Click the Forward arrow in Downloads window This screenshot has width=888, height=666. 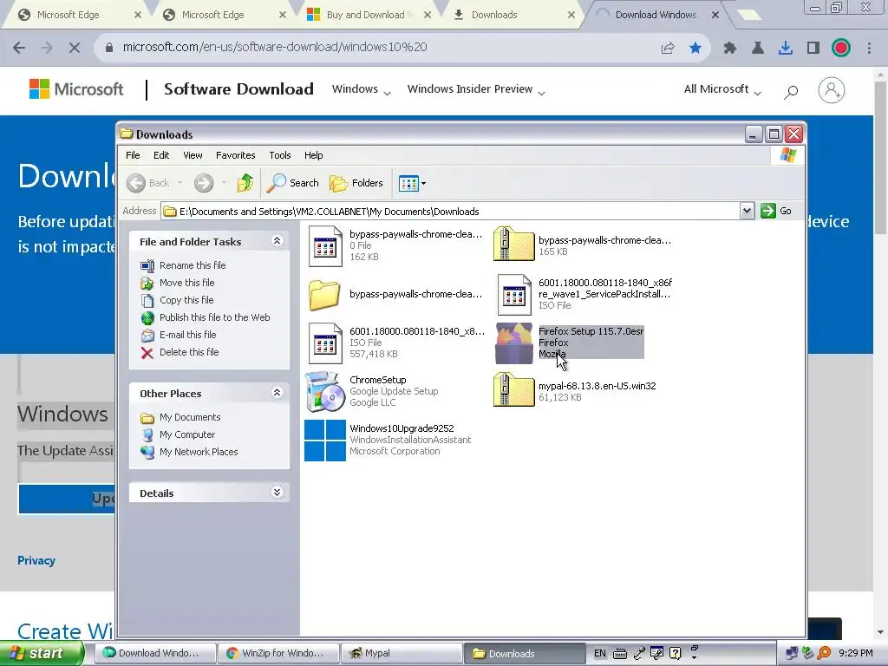pyautogui.click(x=204, y=183)
